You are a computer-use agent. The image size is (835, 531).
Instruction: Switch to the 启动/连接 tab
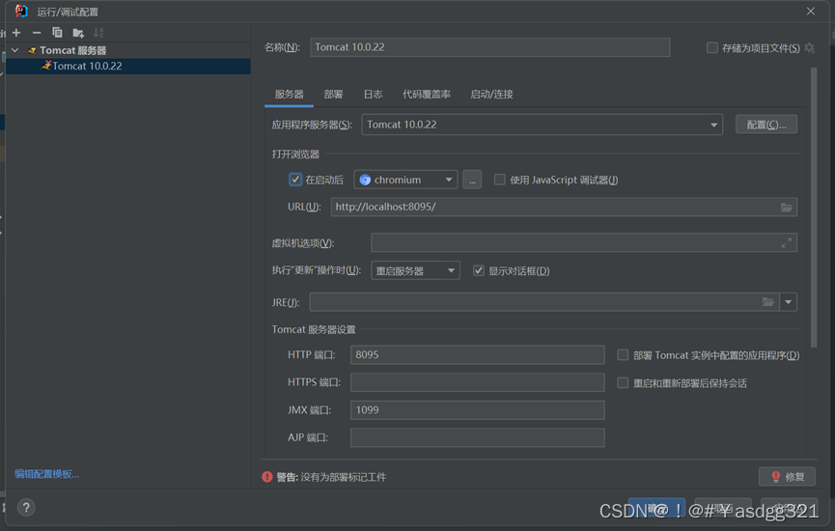click(x=491, y=95)
